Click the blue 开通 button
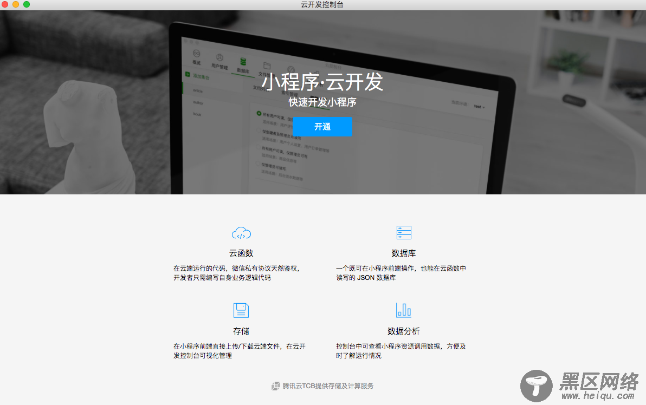 (322, 126)
